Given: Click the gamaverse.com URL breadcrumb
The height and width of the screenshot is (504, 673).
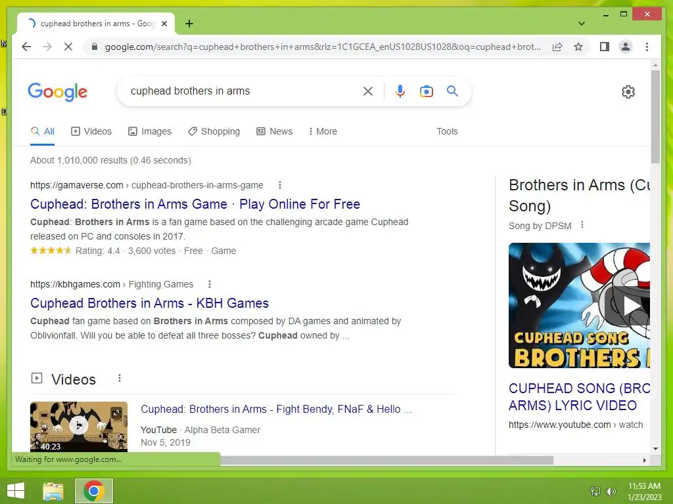Looking at the screenshot, I should 147,185.
